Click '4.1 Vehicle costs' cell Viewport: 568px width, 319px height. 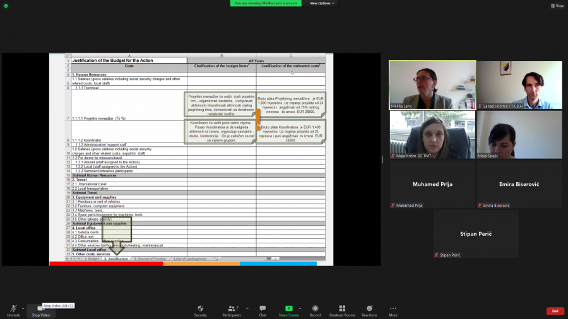pos(129,232)
